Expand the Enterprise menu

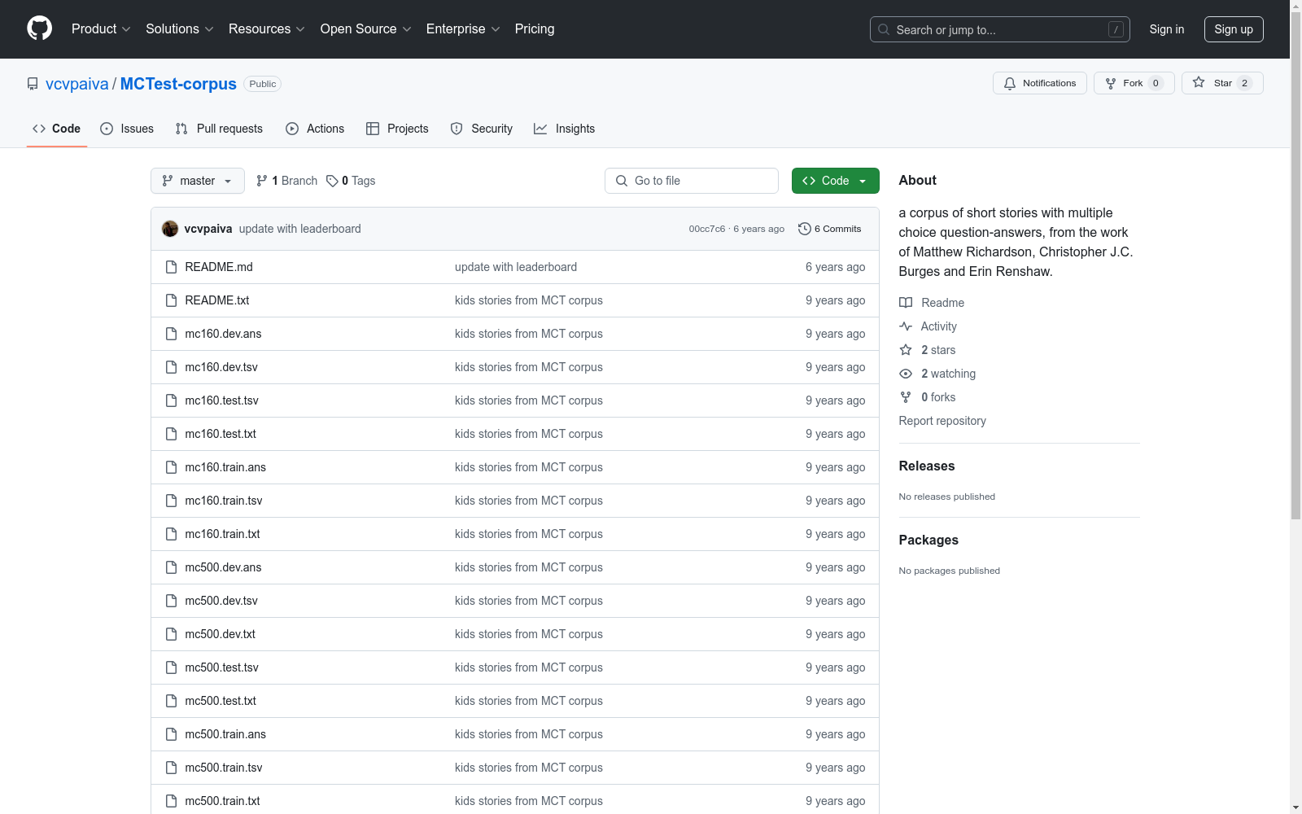point(463,28)
